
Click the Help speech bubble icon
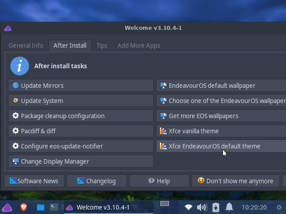[x=151, y=181]
